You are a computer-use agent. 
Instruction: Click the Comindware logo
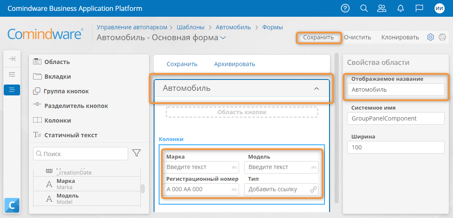coord(46,34)
